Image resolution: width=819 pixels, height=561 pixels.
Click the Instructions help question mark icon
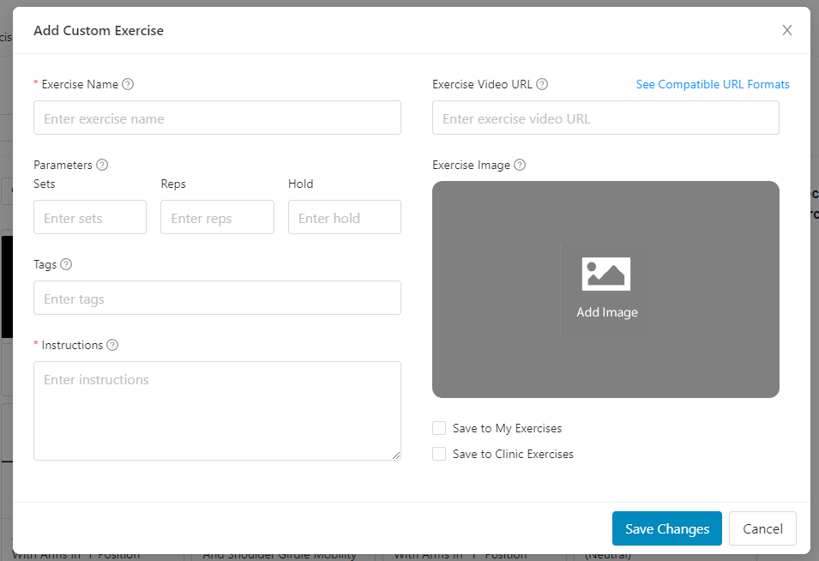point(112,345)
